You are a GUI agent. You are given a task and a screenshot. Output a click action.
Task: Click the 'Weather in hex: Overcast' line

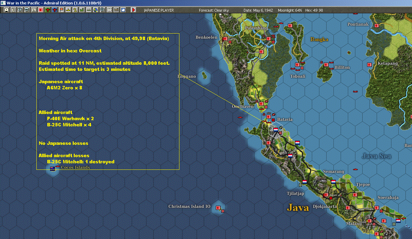[x=70, y=51]
